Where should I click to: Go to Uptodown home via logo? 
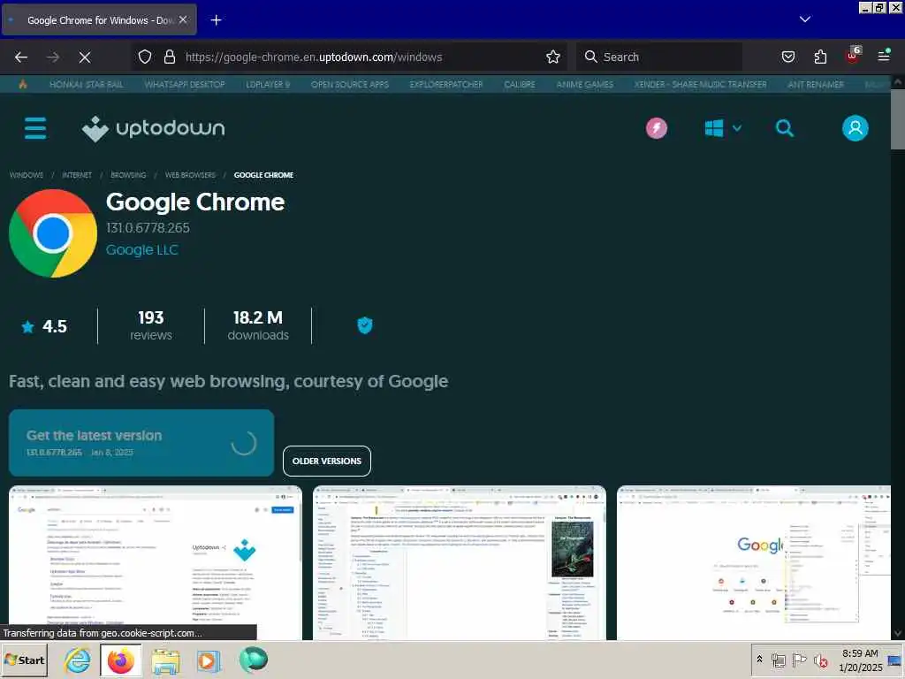[154, 128]
